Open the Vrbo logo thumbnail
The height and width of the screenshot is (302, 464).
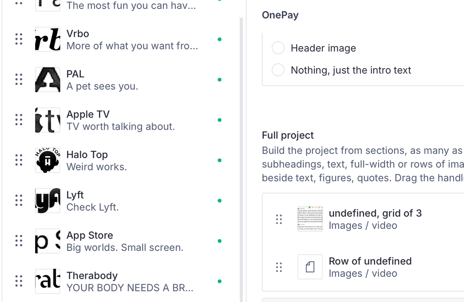(x=48, y=39)
